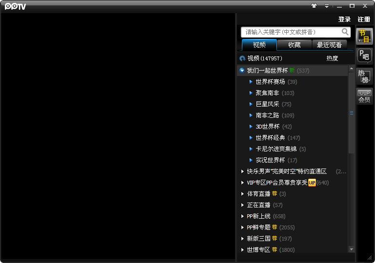Viewport: 375px width, 263px height.
Task: Click the magnifier search icon
Action: click(x=345, y=32)
